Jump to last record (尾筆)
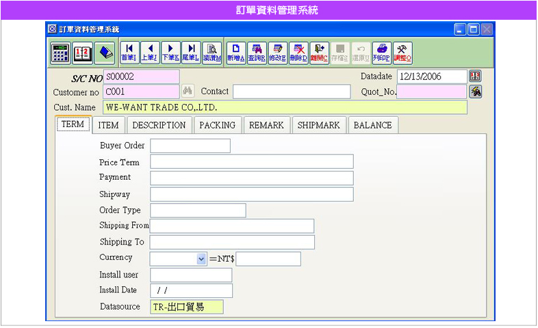Viewport: 538px width, 328px height. 191,53
